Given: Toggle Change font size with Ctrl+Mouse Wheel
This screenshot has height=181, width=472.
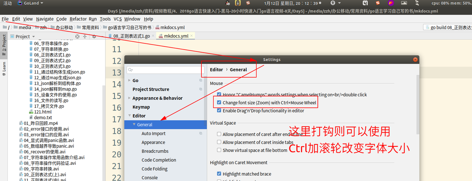Looking at the screenshot, I should (219, 103).
